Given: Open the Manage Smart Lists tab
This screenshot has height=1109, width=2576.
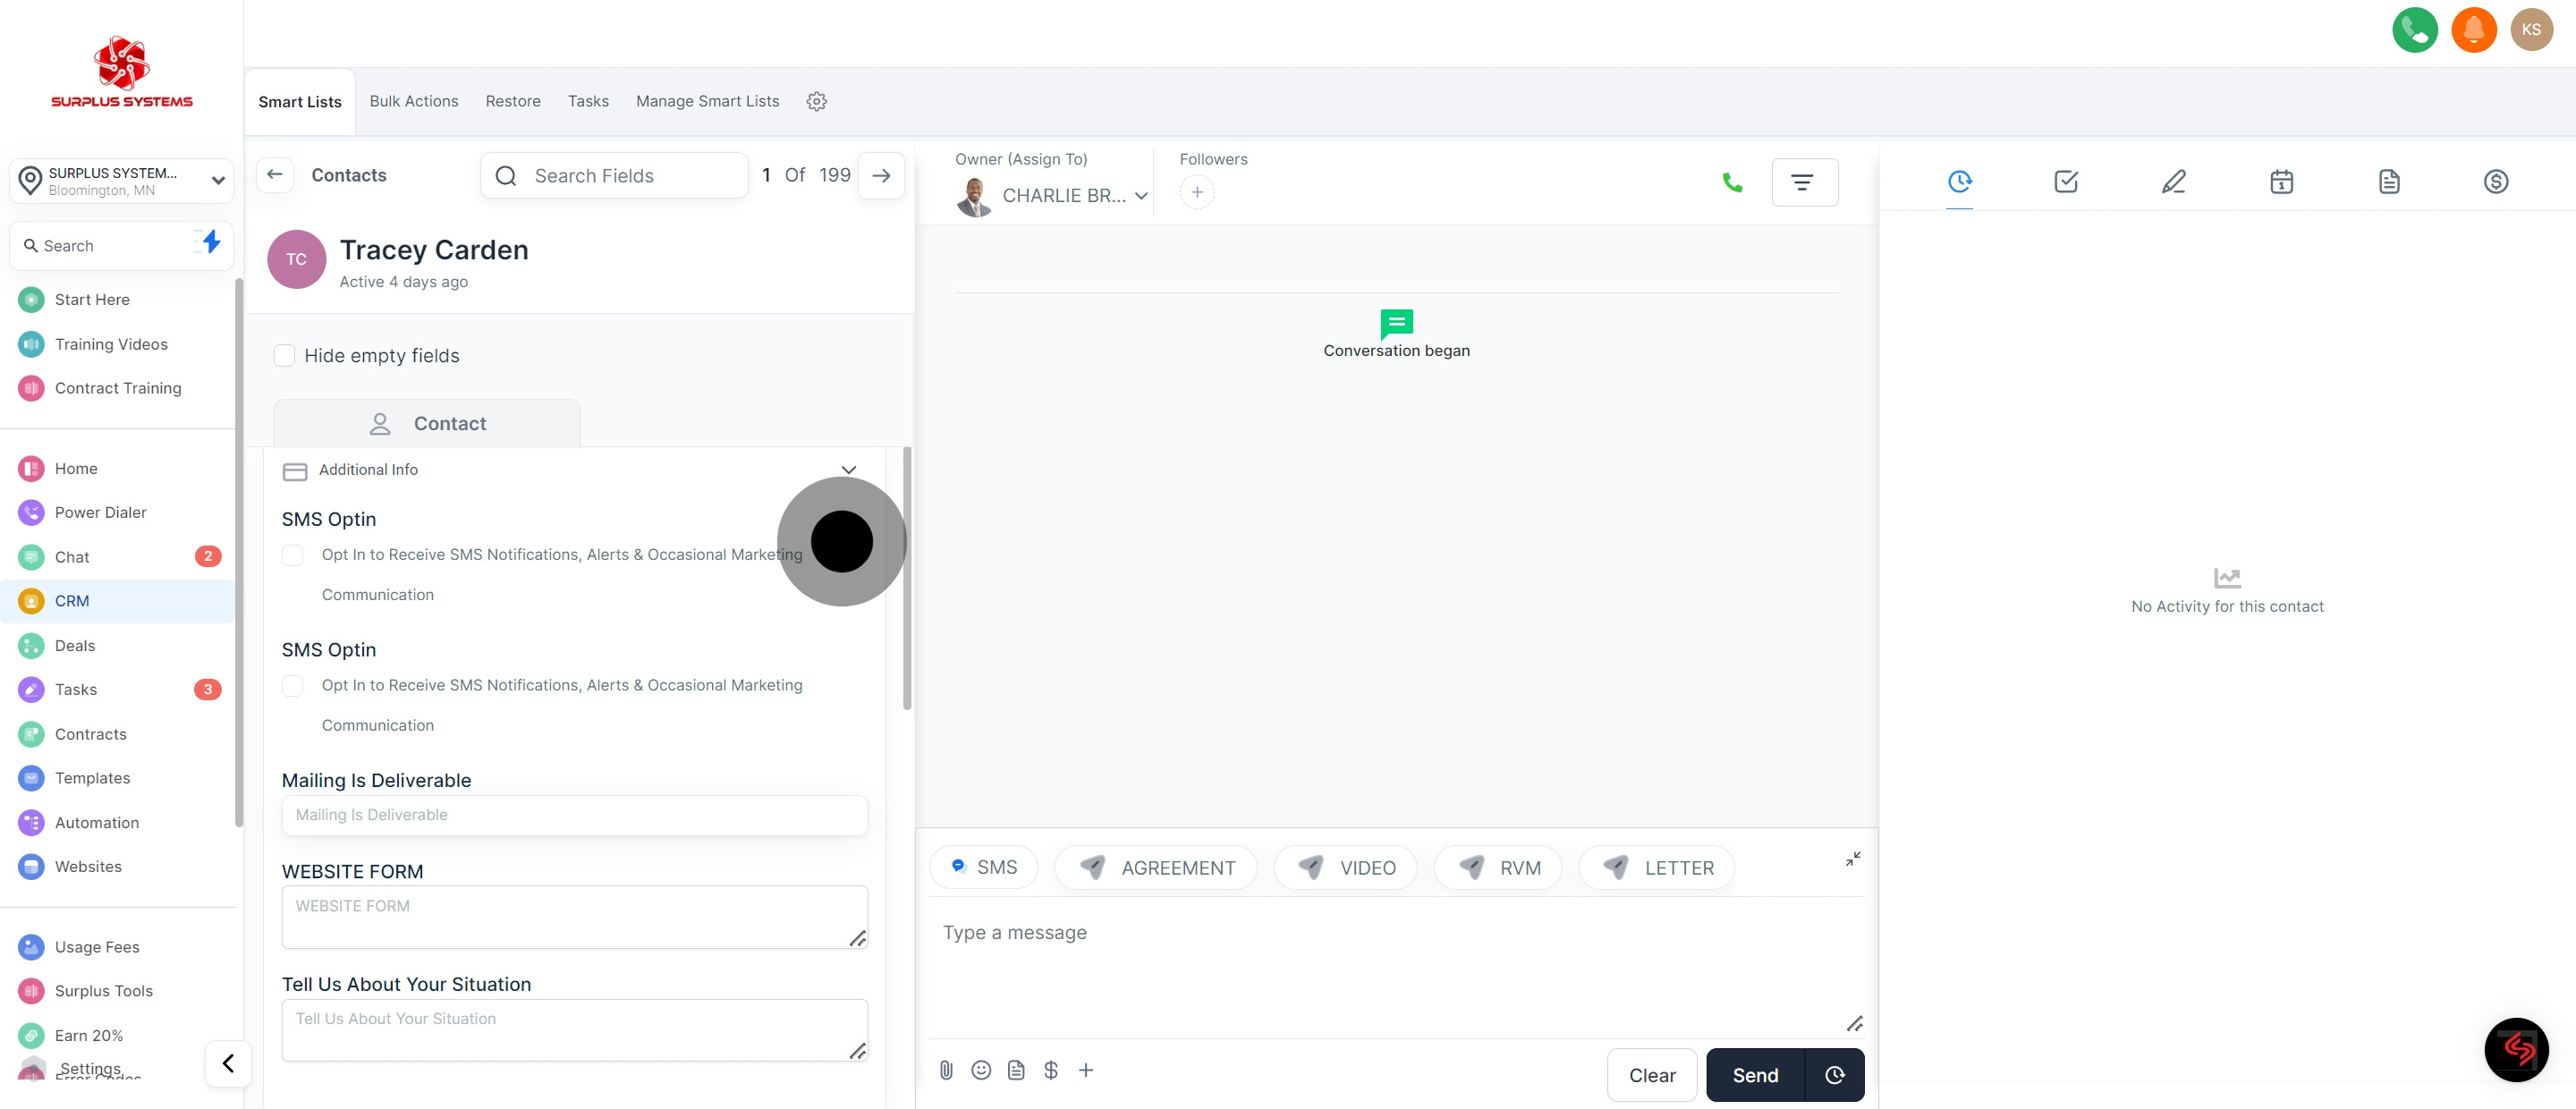Looking at the screenshot, I should (x=707, y=101).
